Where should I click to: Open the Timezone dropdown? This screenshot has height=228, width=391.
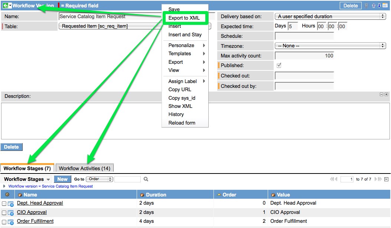(330, 46)
